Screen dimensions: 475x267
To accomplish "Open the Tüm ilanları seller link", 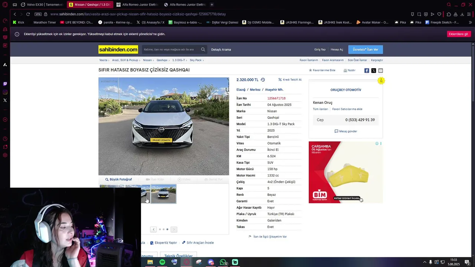I will point(321,109).
